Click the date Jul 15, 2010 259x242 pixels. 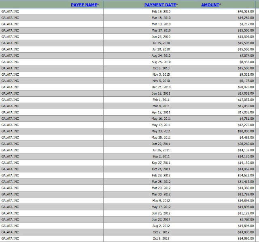[161, 43]
